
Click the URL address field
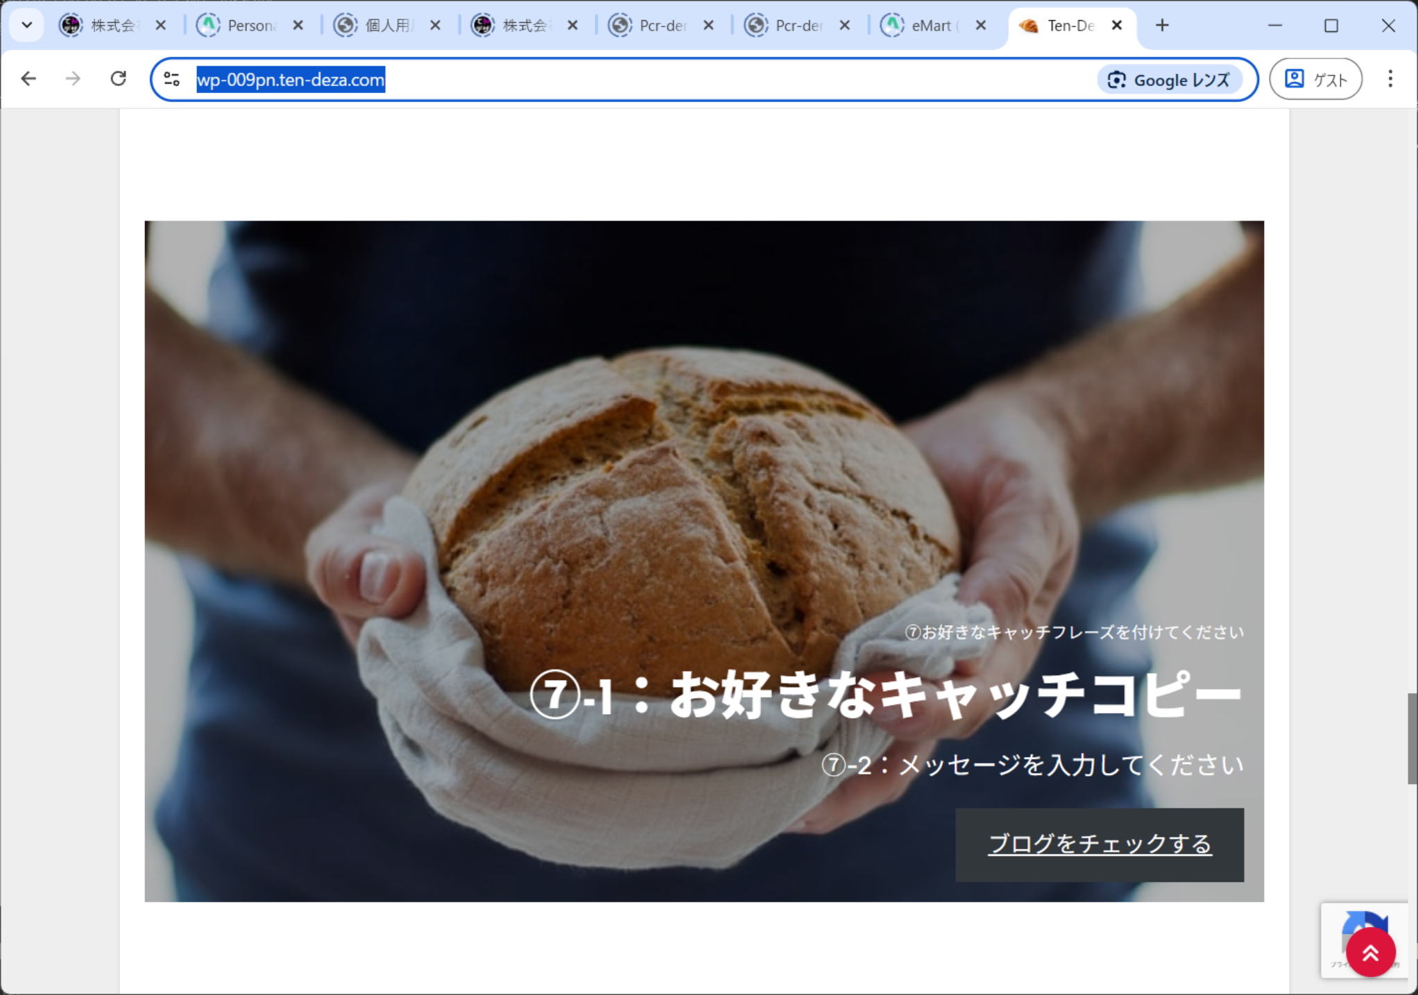click(x=624, y=80)
